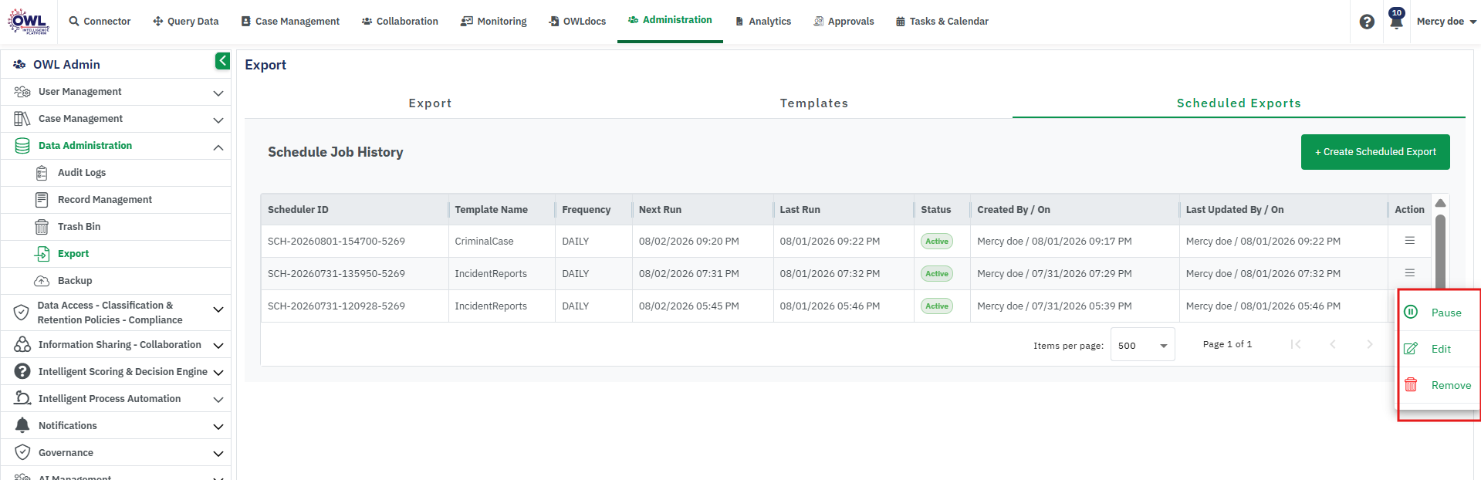Expand Information Sharing - Collaboration chevron
The image size is (1481, 480).
(218, 346)
